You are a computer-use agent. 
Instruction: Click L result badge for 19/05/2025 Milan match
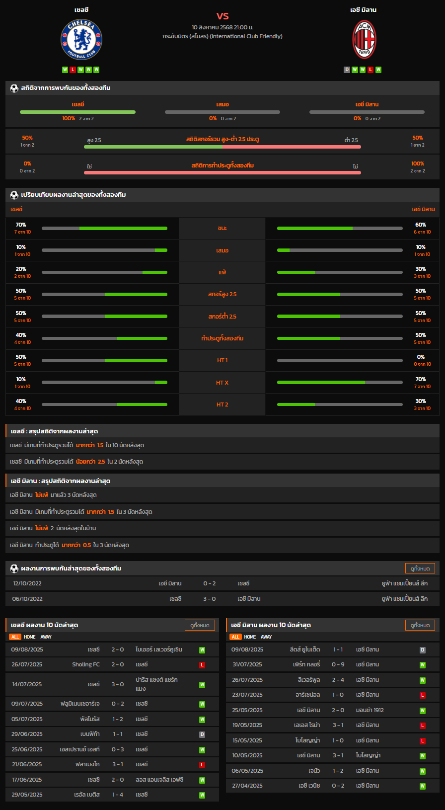(x=423, y=726)
